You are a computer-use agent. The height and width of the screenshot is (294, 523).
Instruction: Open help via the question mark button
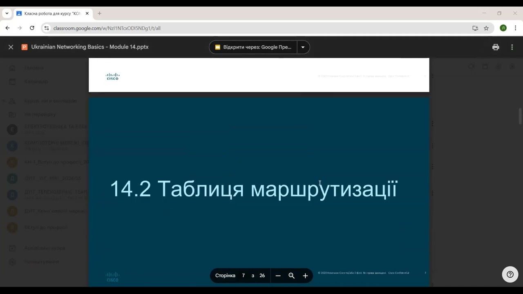coord(510,274)
